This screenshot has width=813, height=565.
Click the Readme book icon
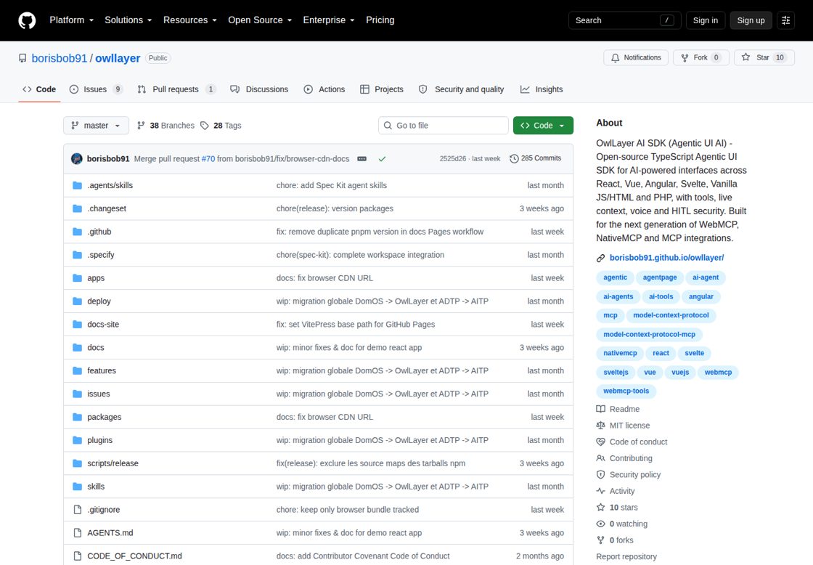pyautogui.click(x=600, y=409)
